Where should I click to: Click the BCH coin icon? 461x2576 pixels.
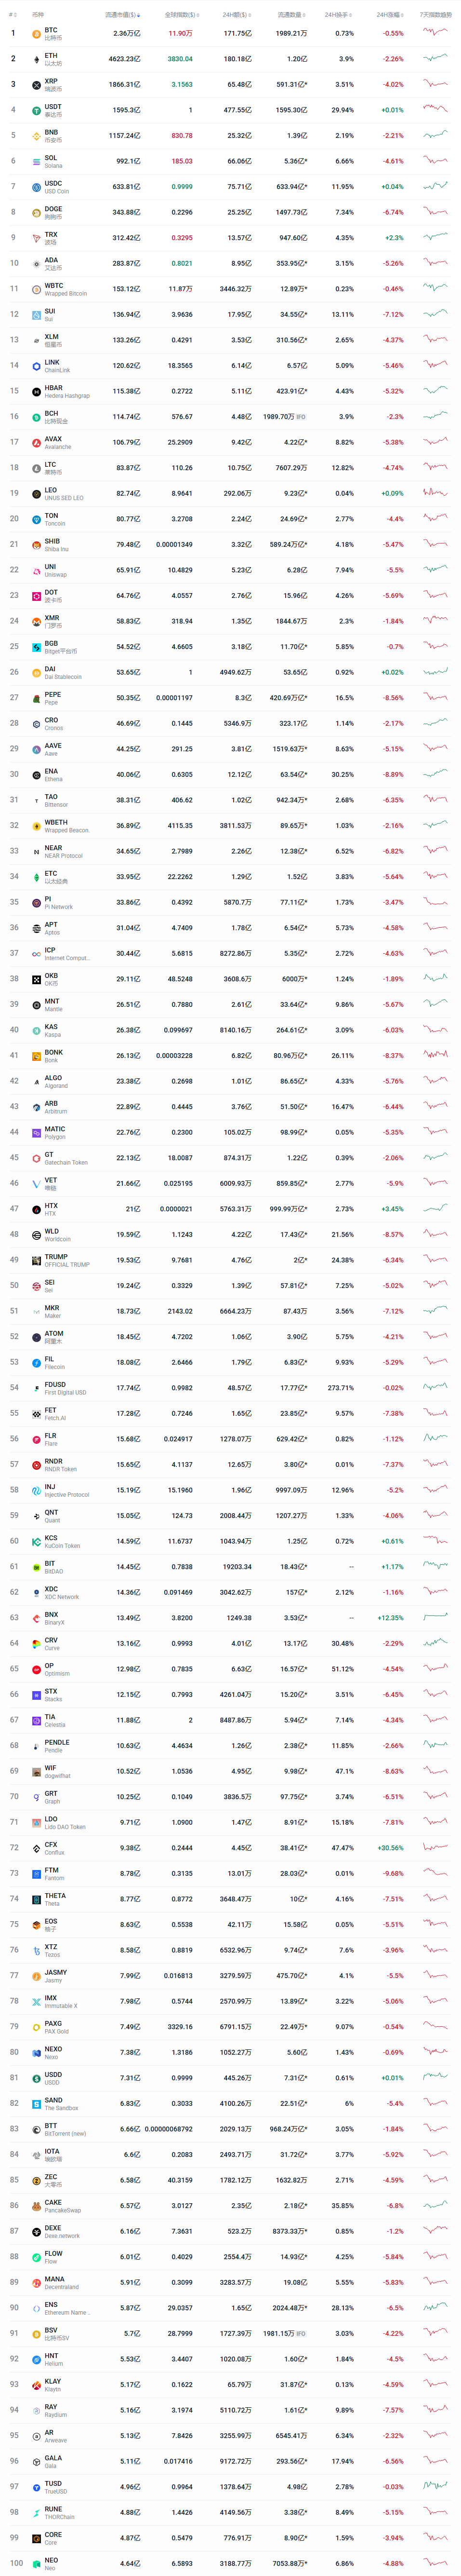pos(36,417)
